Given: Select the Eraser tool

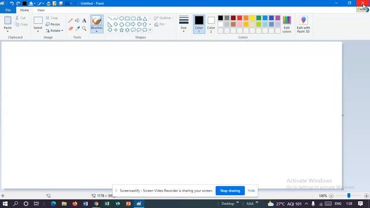Looking at the screenshot, I should coord(71,28).
